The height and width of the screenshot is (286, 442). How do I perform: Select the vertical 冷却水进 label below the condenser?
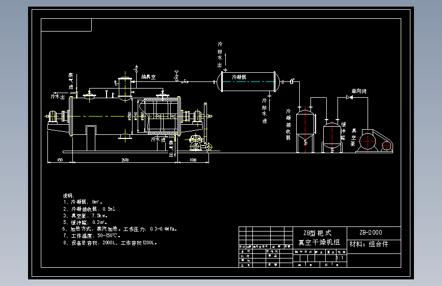(265, 110)
